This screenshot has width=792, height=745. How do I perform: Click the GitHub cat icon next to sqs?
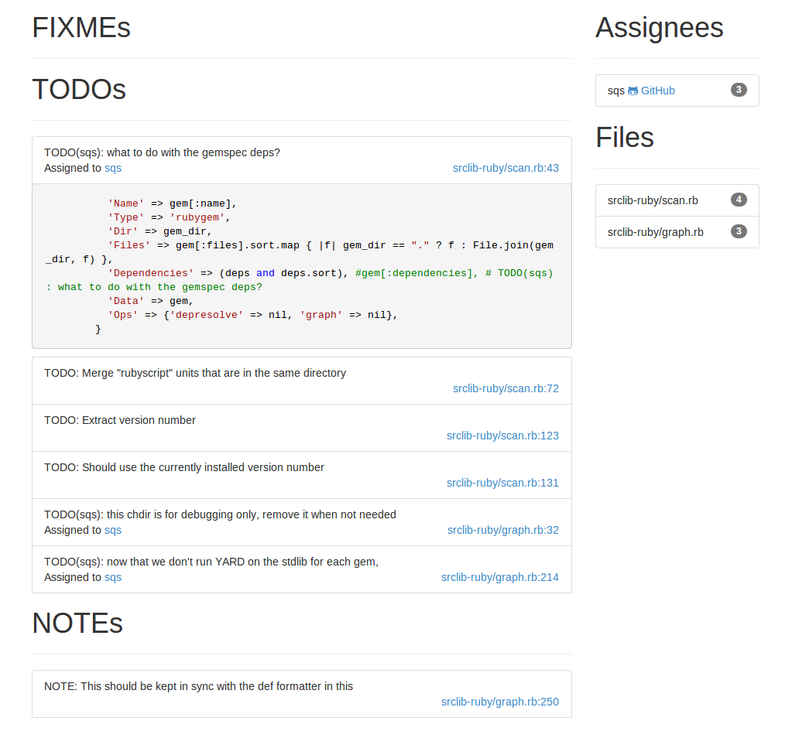[x=633, y=91]
